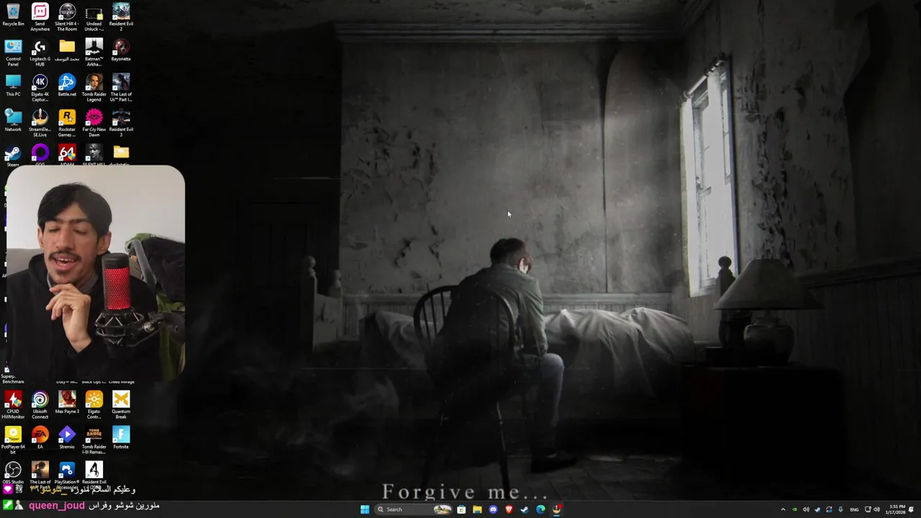
Task: Select The Last of Us Part I shortcut
Action: (121, 88)
